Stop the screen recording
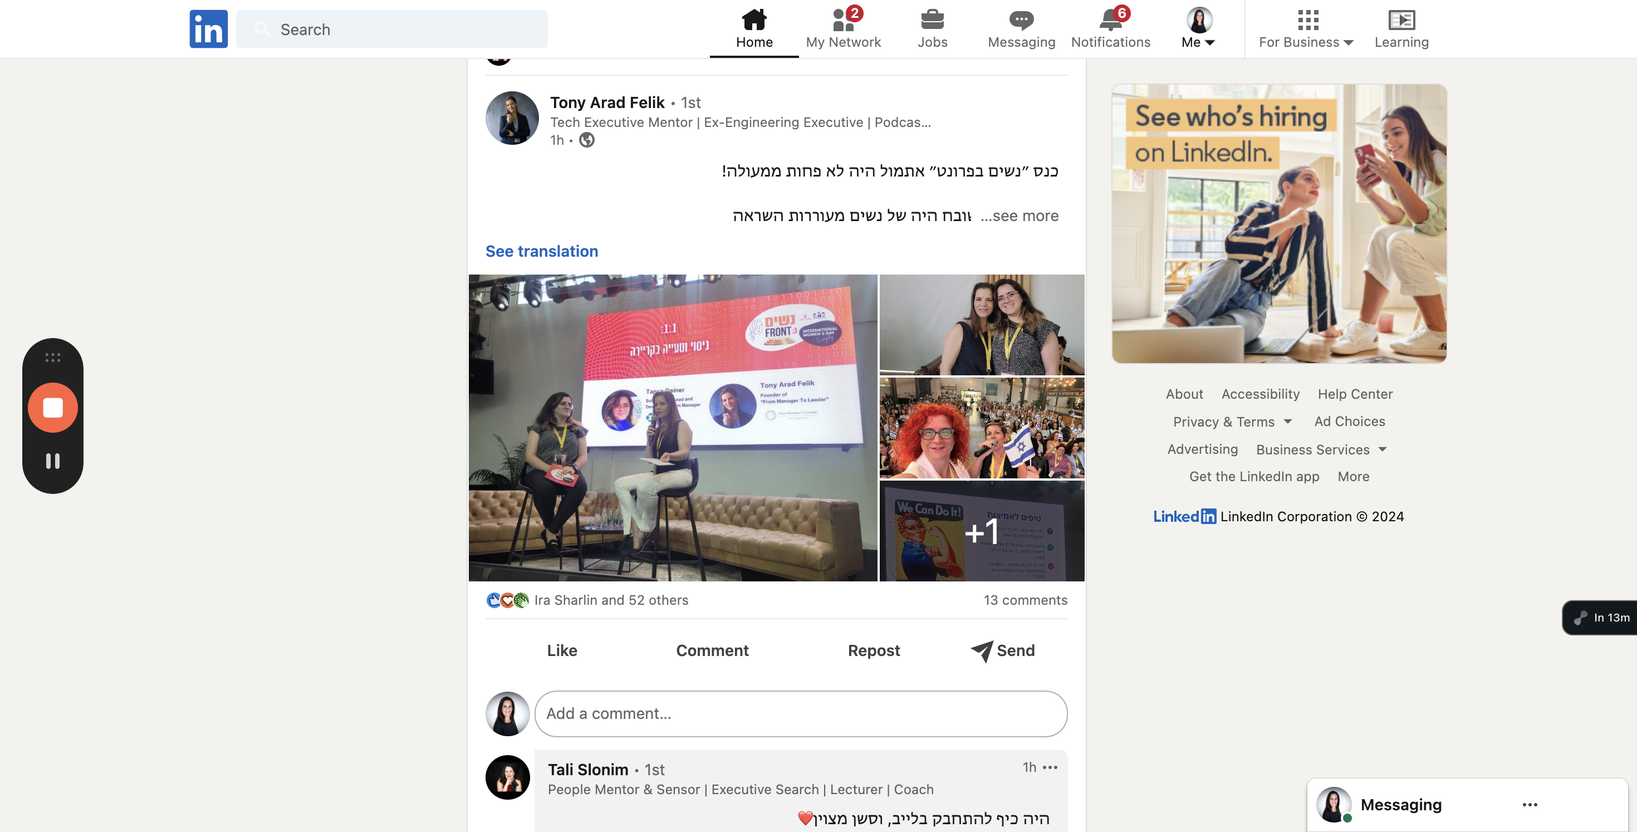1637x832 pixels. coord(53,408)
